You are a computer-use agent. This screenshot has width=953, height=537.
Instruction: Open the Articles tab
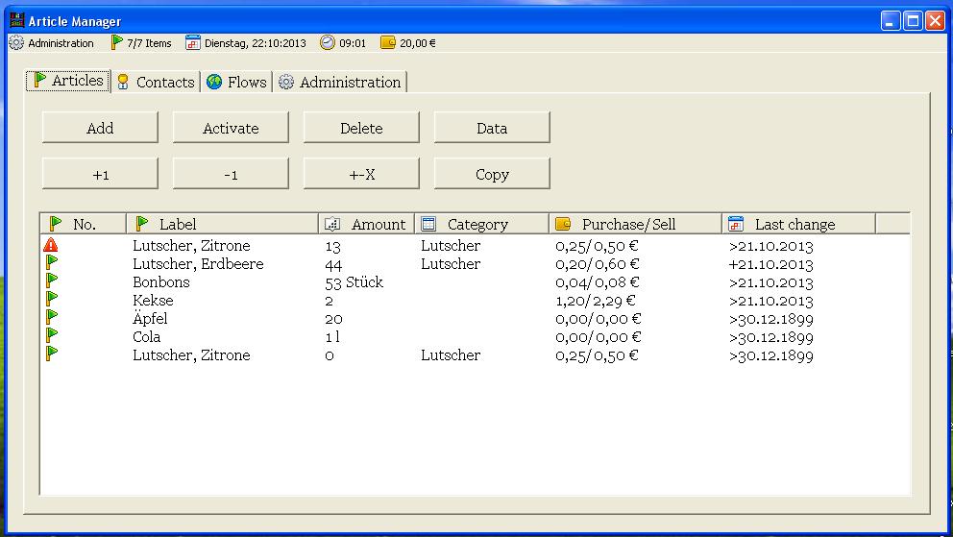68,80
